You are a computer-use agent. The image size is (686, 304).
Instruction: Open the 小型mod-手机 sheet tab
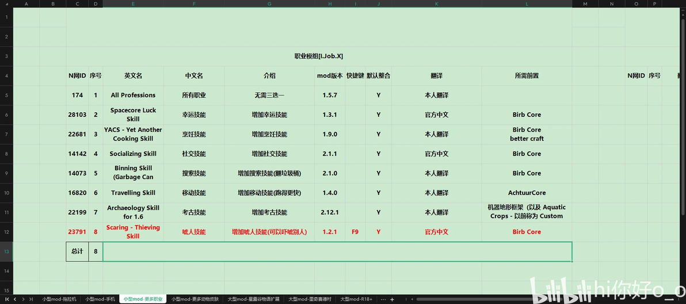(100, 299)
